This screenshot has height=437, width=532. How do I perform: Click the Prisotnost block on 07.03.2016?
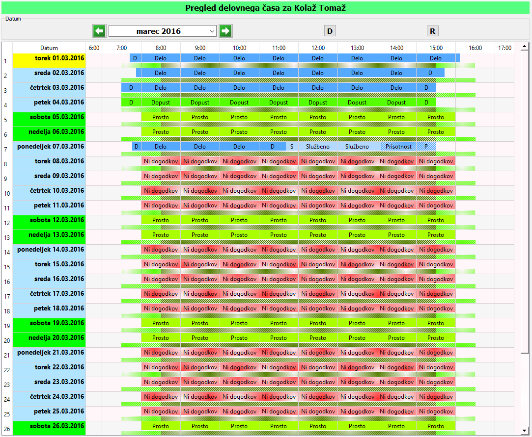(x=398, y=147)
